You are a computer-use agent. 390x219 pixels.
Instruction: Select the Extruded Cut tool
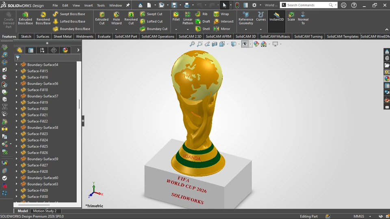[102, 18]
